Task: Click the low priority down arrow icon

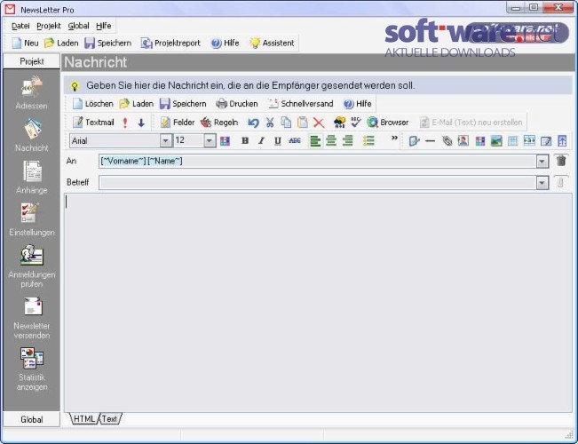Action: 141,123
